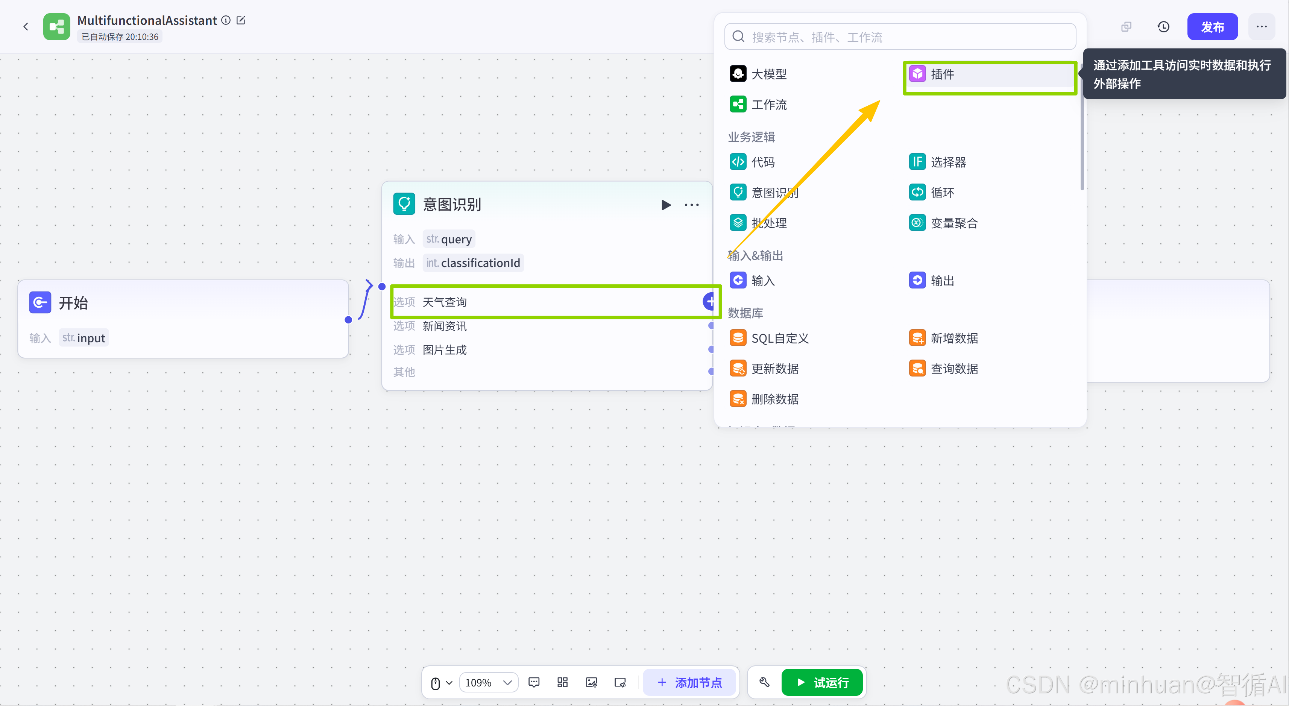Open the 109% zoom level dropdown
This screenshot has width=1289, height=706.
click(488, 682)
